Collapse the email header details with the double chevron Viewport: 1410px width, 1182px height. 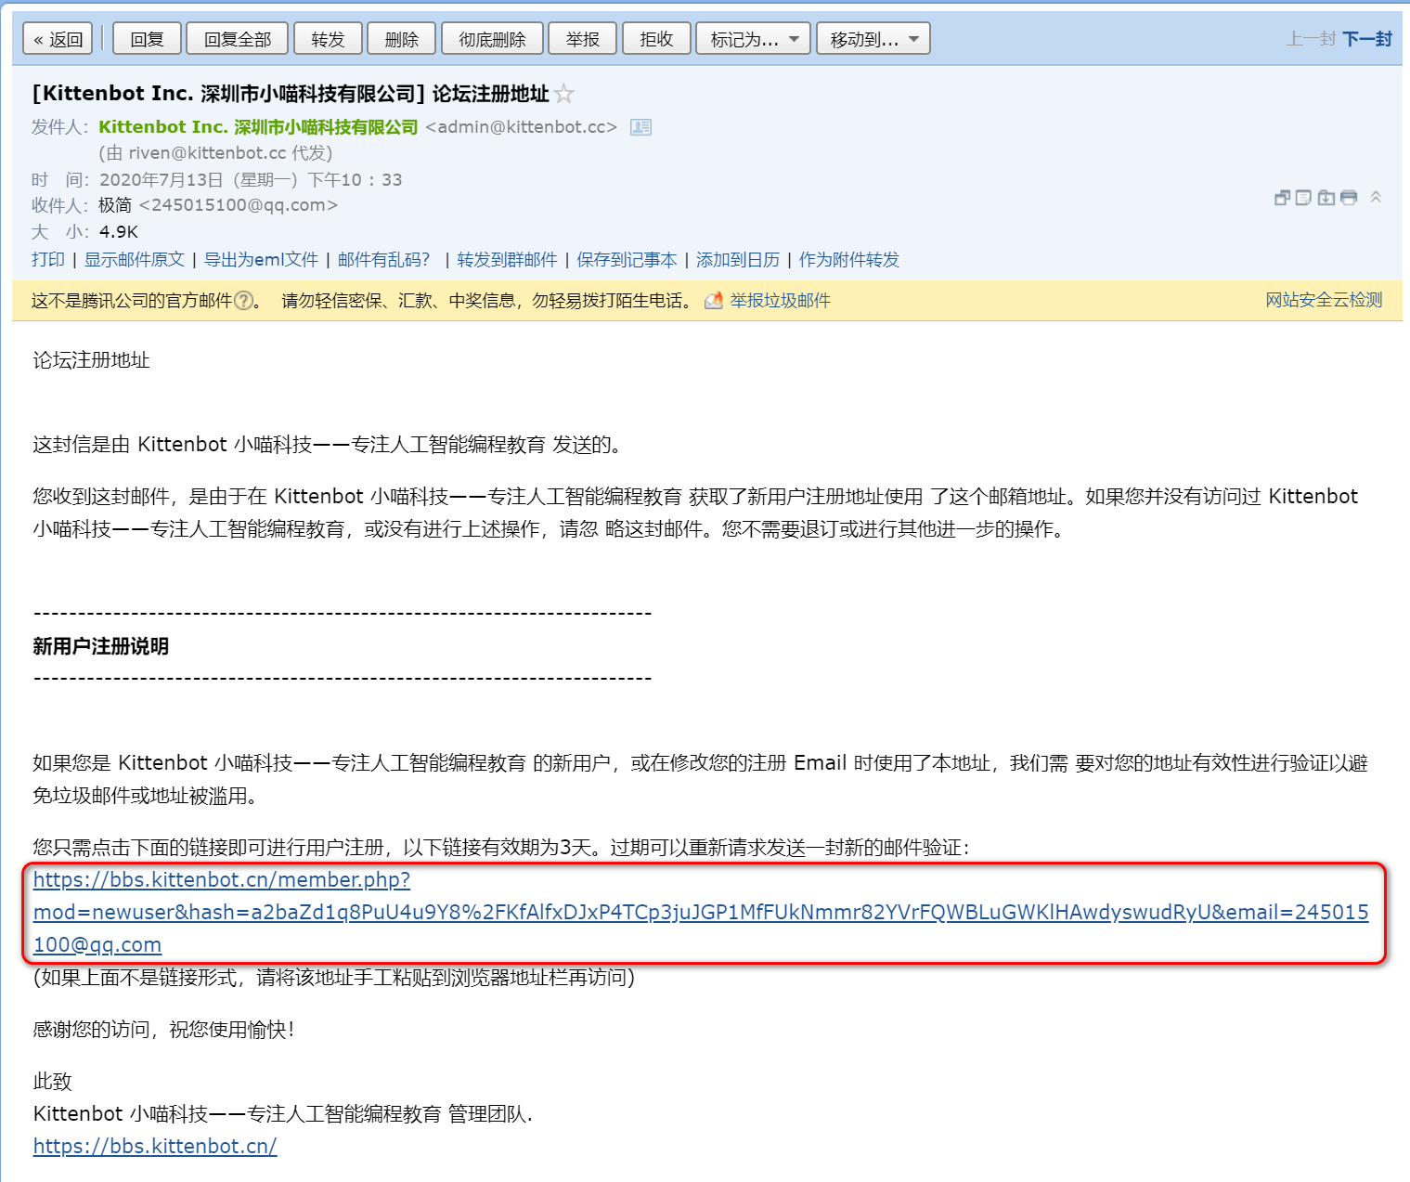(x=1376, y=197)
